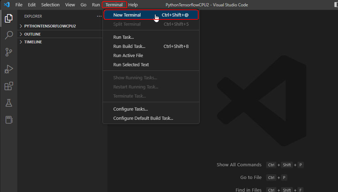Close the Terminal menu in menu bar
The image size is (338, 192).
pos(114,5)
